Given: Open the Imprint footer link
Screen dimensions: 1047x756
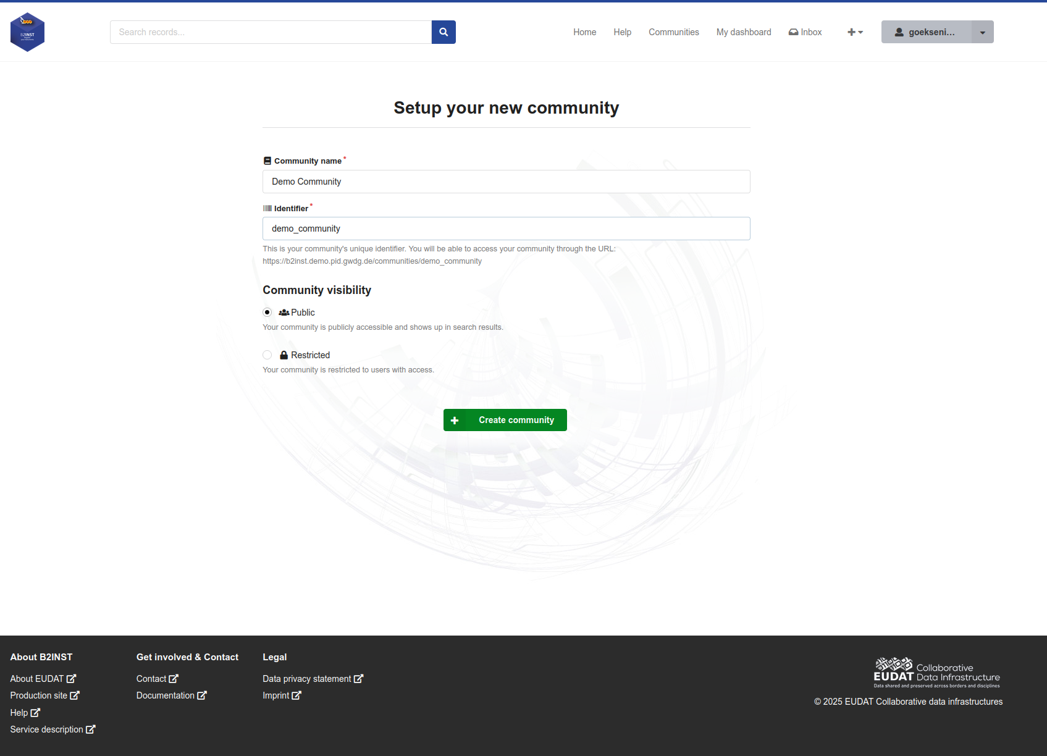Looking at the screenshot, I should [x=282, y=695].
